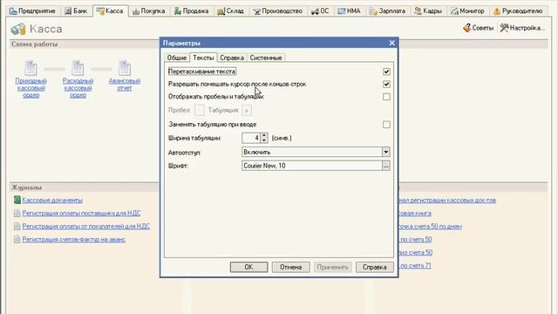Confirm with the OK button
This screenshot has width=558, height=314.
click(248, 267)
